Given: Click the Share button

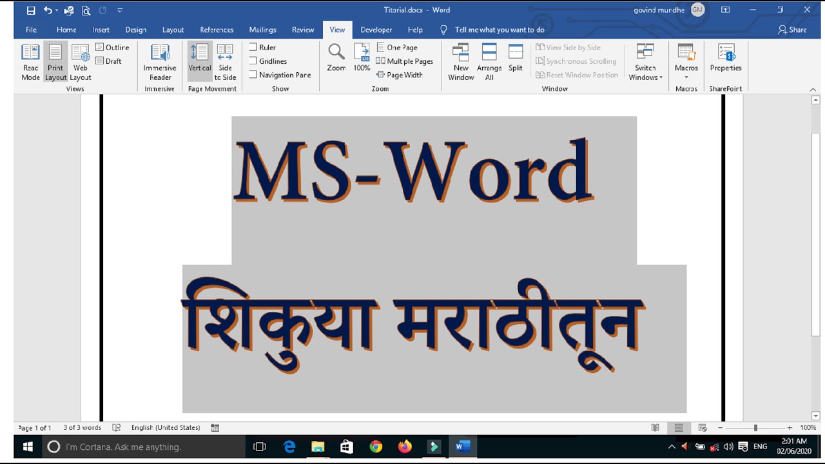Looking at the screenshot, I should [x=792, y=30].
